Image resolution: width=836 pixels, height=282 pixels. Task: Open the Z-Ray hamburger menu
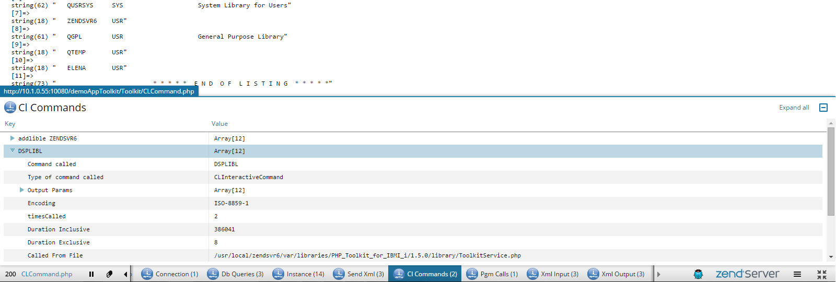(797, 274)
